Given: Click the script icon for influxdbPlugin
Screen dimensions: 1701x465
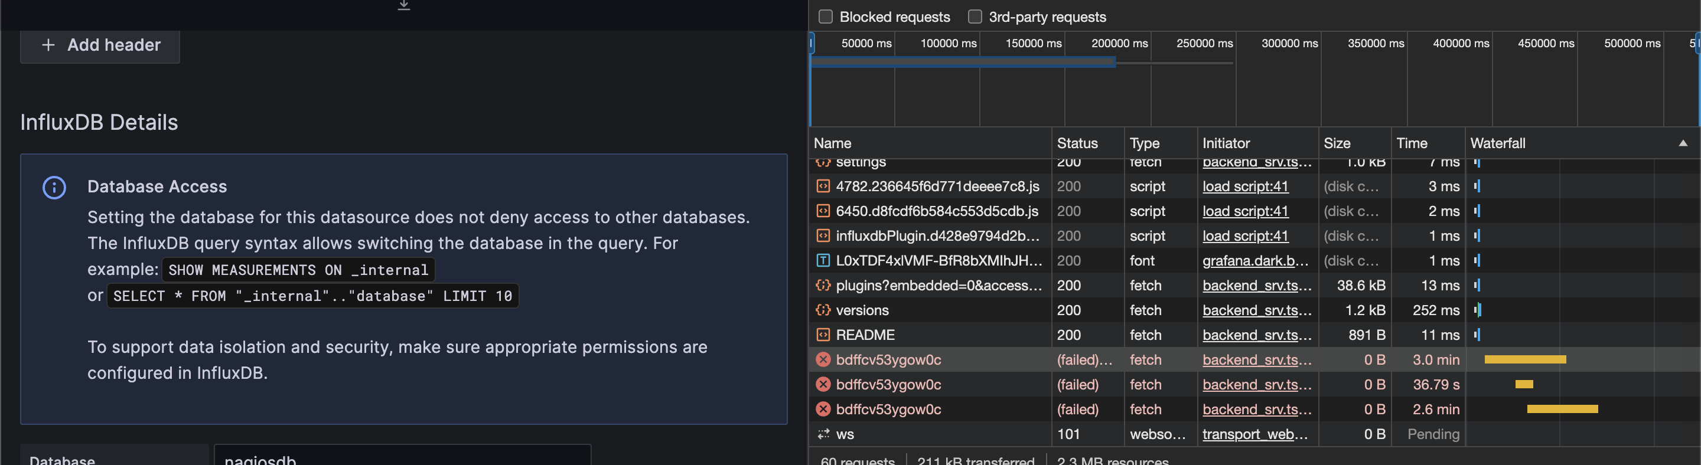Looking at the screenshot, I should pos(823,236).
